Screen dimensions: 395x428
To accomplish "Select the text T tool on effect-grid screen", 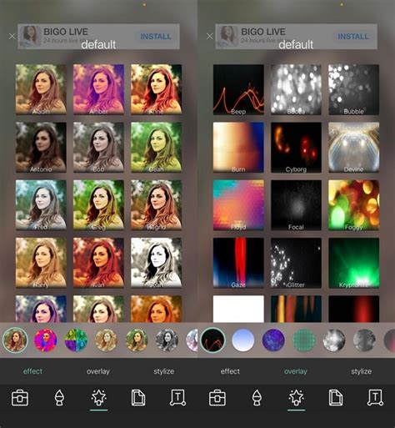I will point(177,398).
